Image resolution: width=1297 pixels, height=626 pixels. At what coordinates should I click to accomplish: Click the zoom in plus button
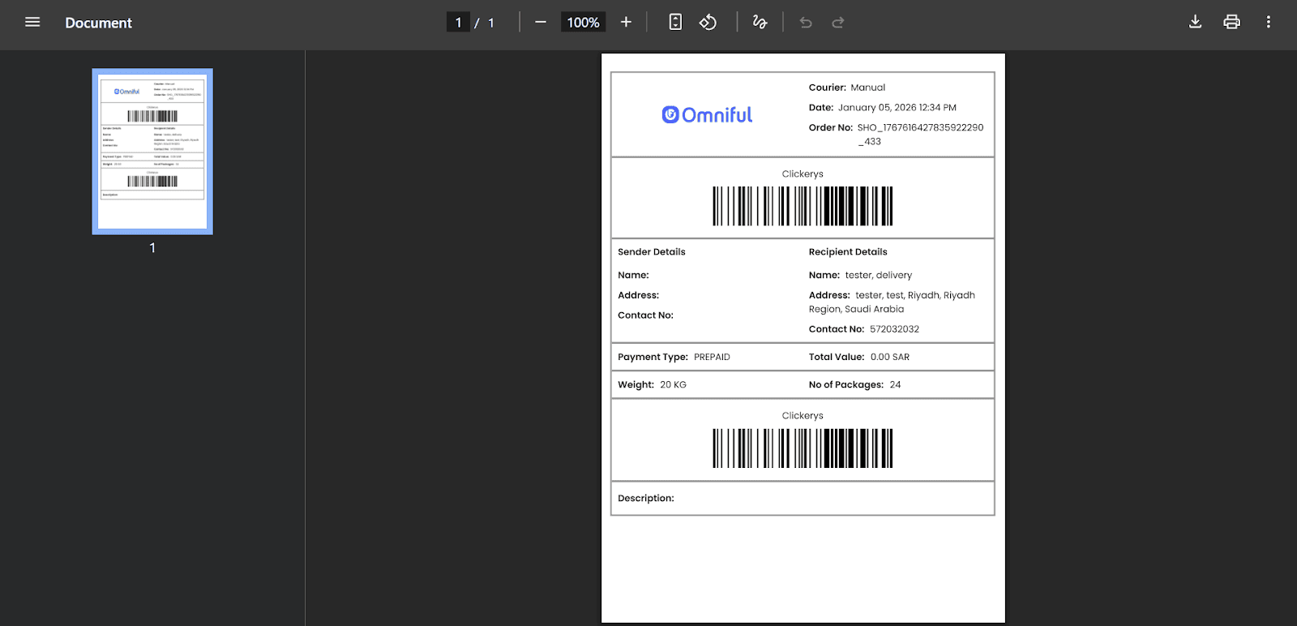click(626, 23)
